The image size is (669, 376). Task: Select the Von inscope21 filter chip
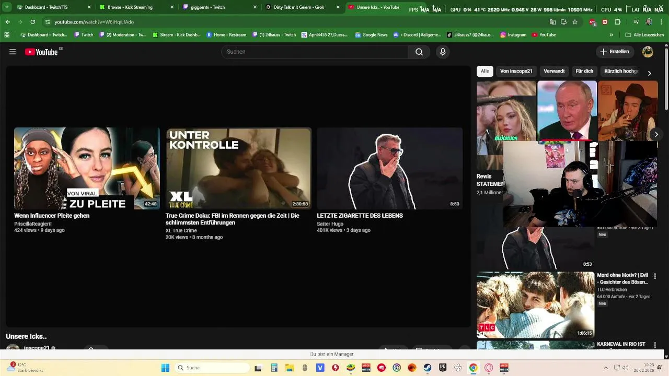(x=516, y=71)
